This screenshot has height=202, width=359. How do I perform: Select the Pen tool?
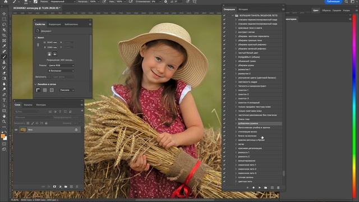click(4, 95)
